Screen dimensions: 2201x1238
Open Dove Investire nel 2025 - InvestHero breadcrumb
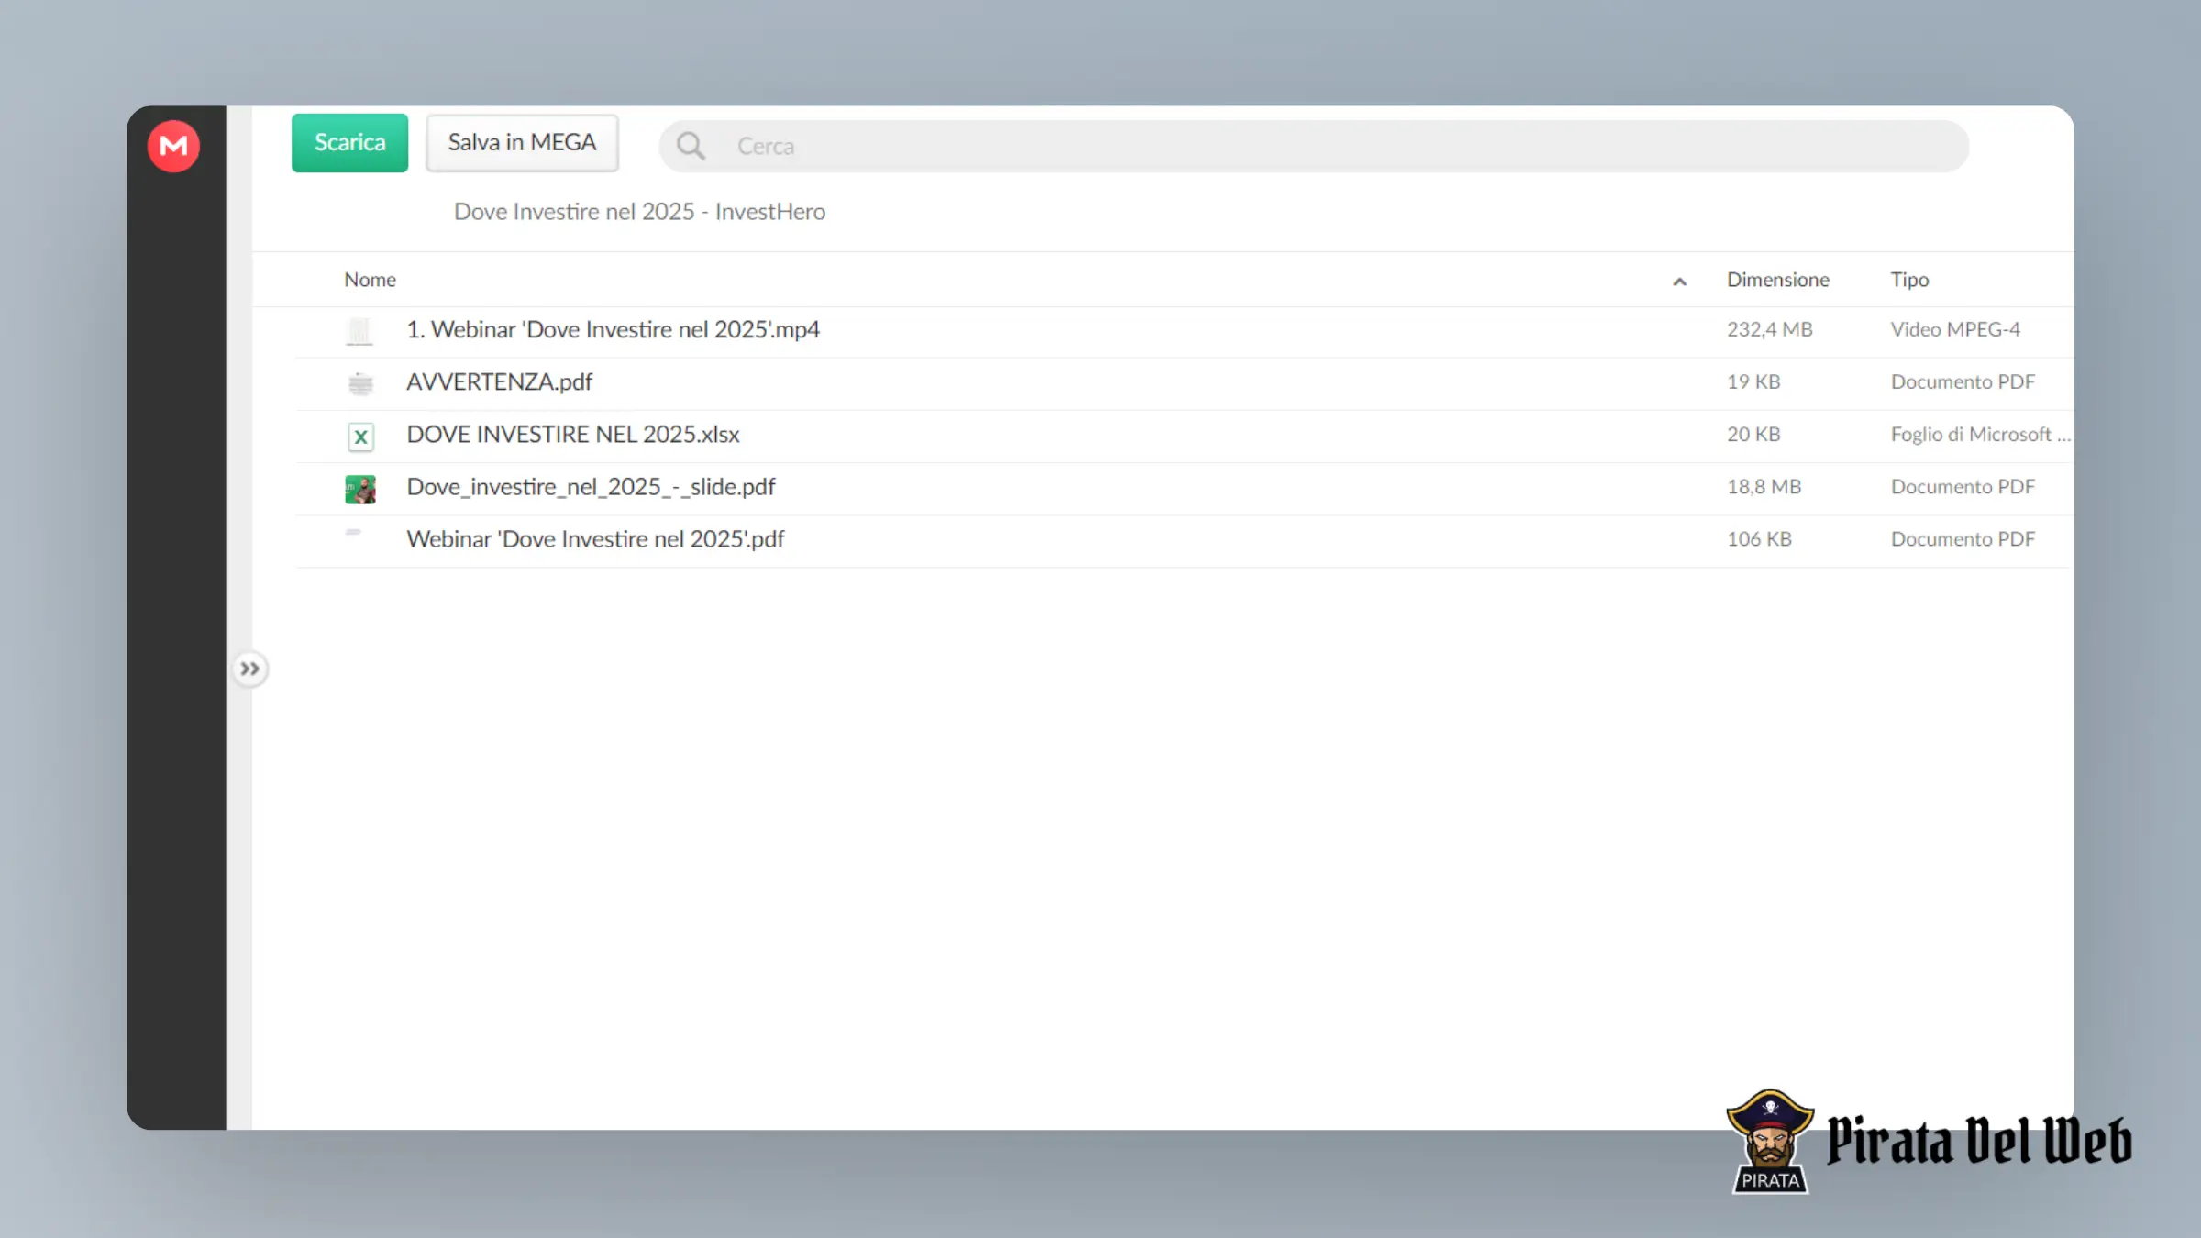point(639,212)
